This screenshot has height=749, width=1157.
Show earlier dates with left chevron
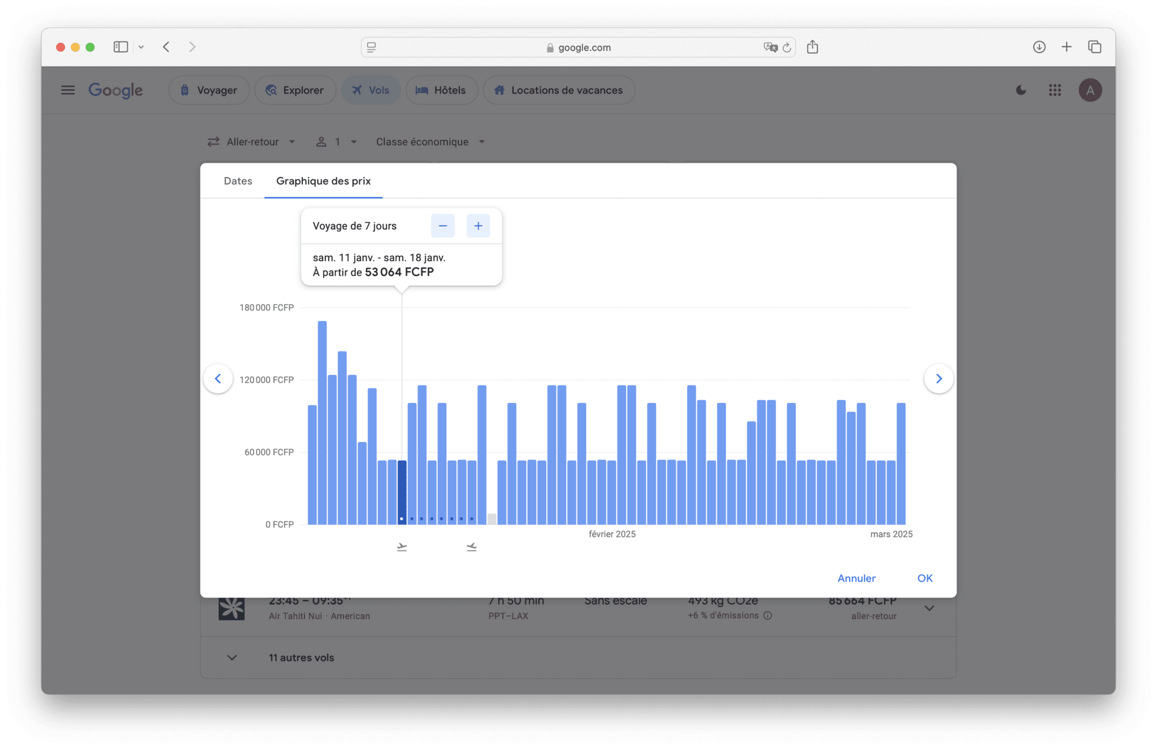218,379
